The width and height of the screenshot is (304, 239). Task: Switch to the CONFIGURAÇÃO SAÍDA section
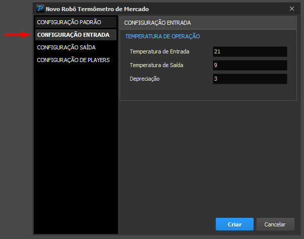pos(76,47)
